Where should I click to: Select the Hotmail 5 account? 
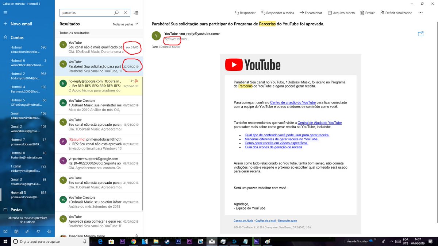coord(27,102)
